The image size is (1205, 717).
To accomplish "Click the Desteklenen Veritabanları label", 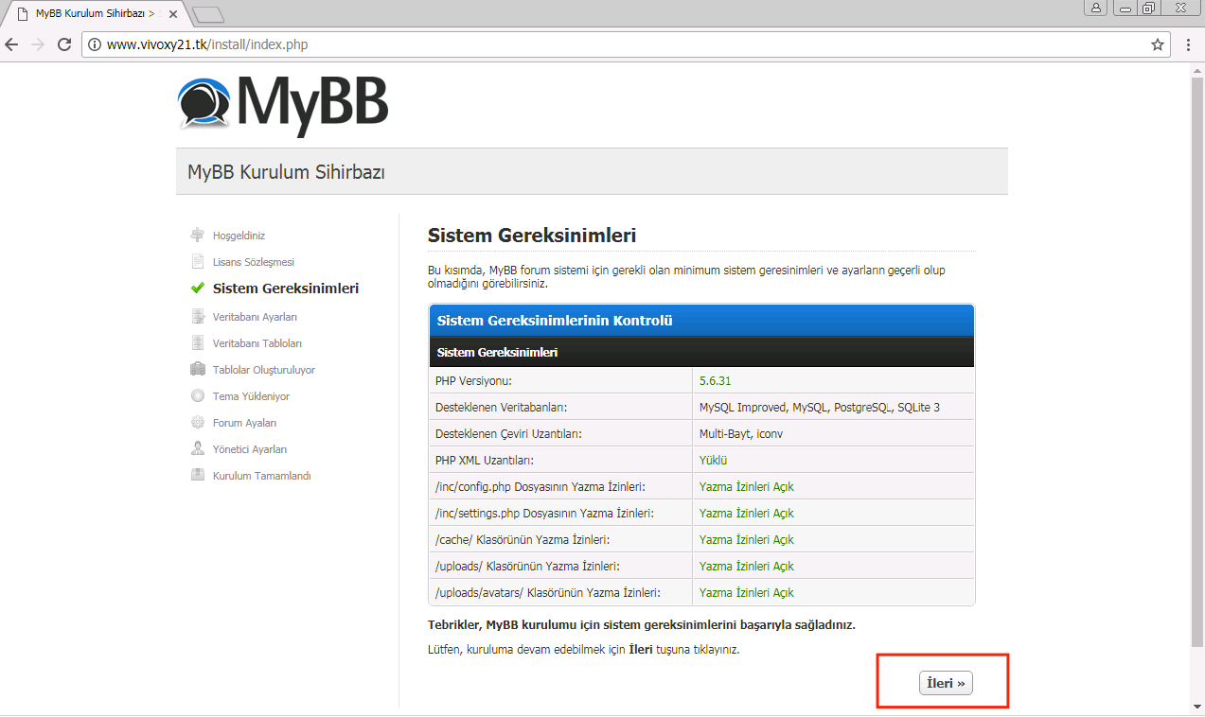I will pyautogui.click(x=501, y=408).
